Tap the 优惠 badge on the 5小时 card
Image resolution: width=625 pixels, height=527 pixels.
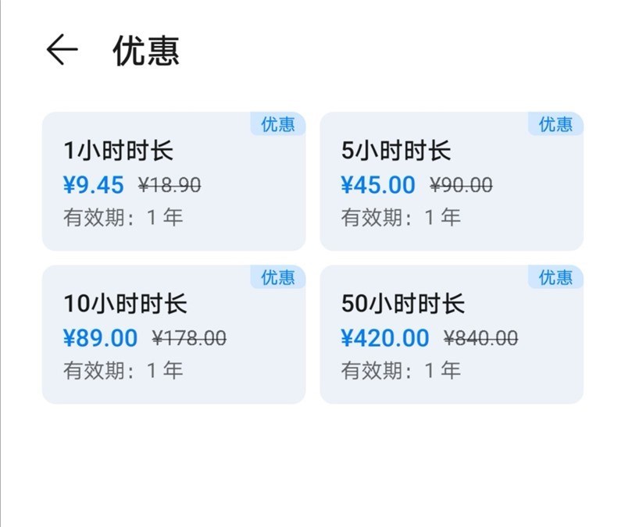point(556,124)
